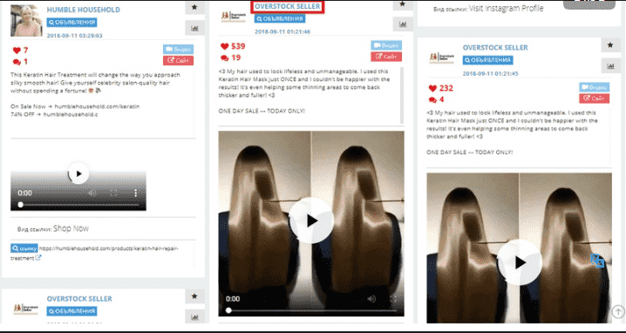This screenshot has height=333, width=626.
Task: Click Overstock Seller logo in right card
Action: click(x=441, y=58)
